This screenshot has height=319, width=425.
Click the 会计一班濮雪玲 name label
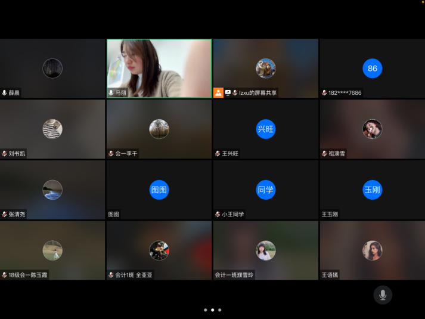[234, 275]
